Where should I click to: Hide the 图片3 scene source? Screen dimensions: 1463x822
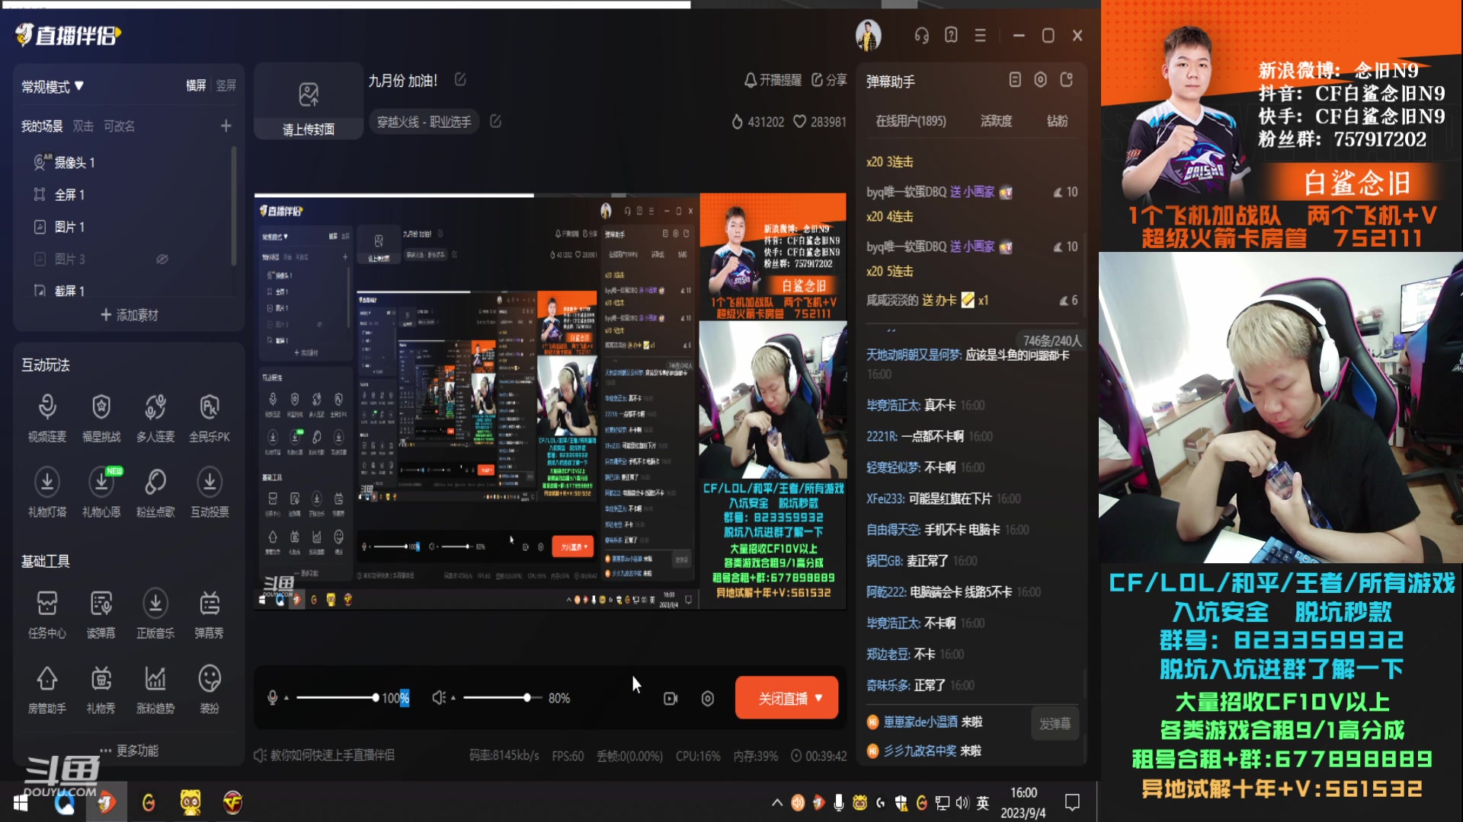pyautogui.click(x=162, y=259)
